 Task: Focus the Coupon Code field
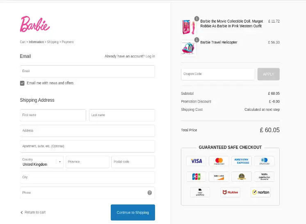(x=218, y=74)
